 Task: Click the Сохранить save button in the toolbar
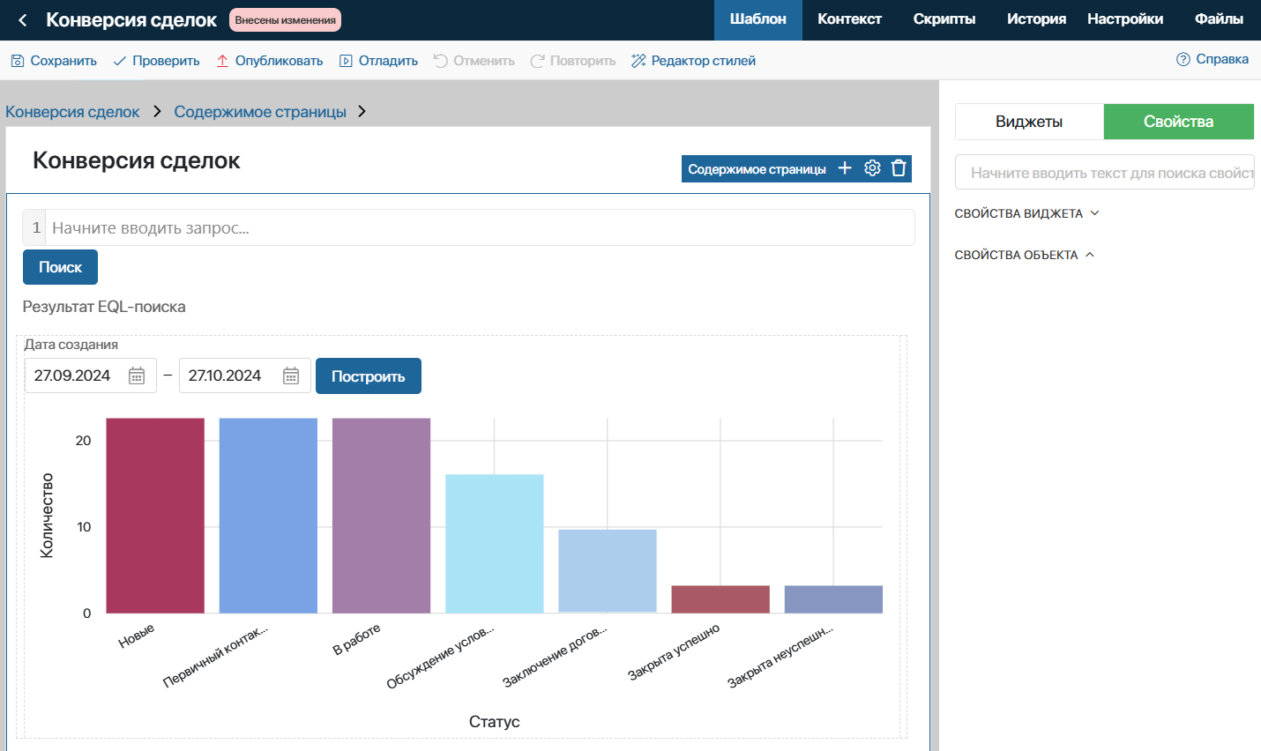point(54,61)
